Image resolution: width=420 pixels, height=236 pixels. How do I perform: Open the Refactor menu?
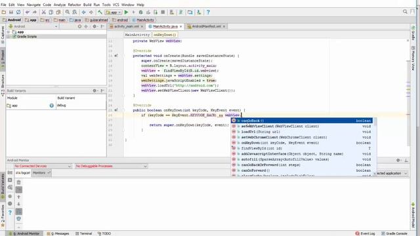[x=74, y=5]
